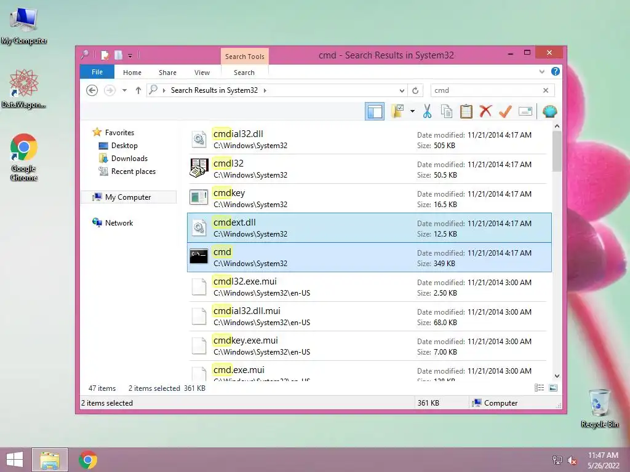Select the cmdext.dll file
The height and width of the screenshot is (472, 630).
point(369,227)
